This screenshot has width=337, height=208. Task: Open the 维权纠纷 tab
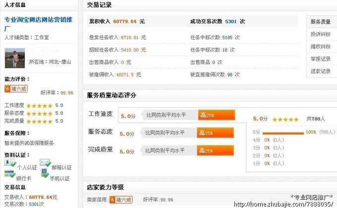pos(322,47)
